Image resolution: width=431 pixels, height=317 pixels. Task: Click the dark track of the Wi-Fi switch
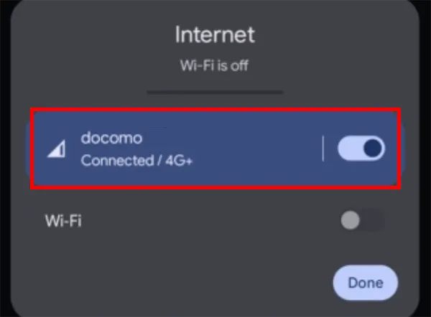373,221
